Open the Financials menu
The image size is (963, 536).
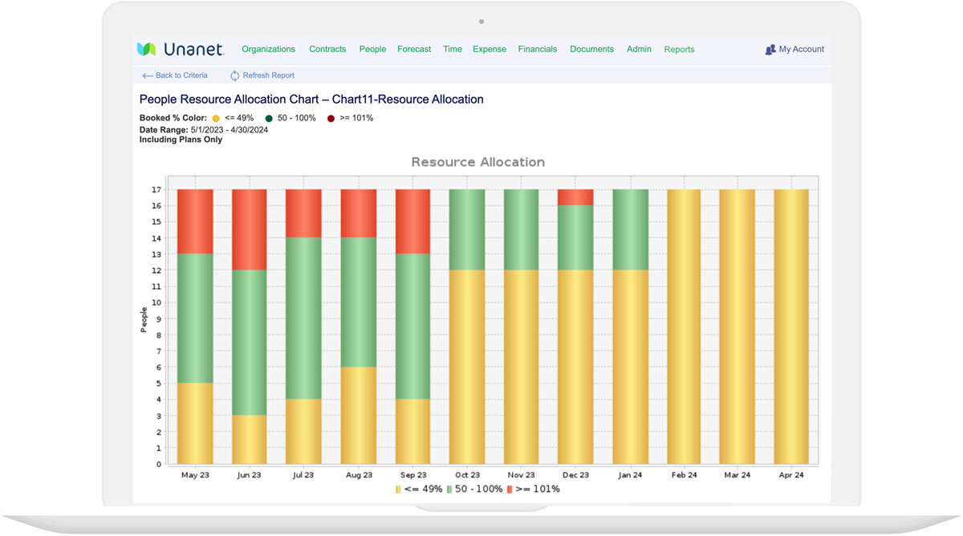tap(538, 49)
